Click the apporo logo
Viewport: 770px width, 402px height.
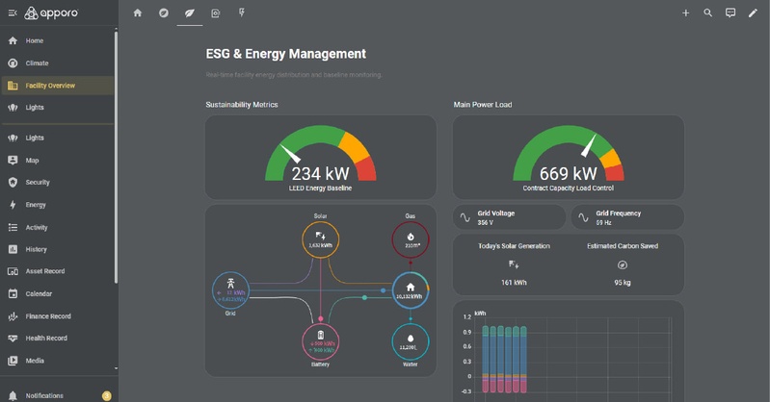pos(52,13)
